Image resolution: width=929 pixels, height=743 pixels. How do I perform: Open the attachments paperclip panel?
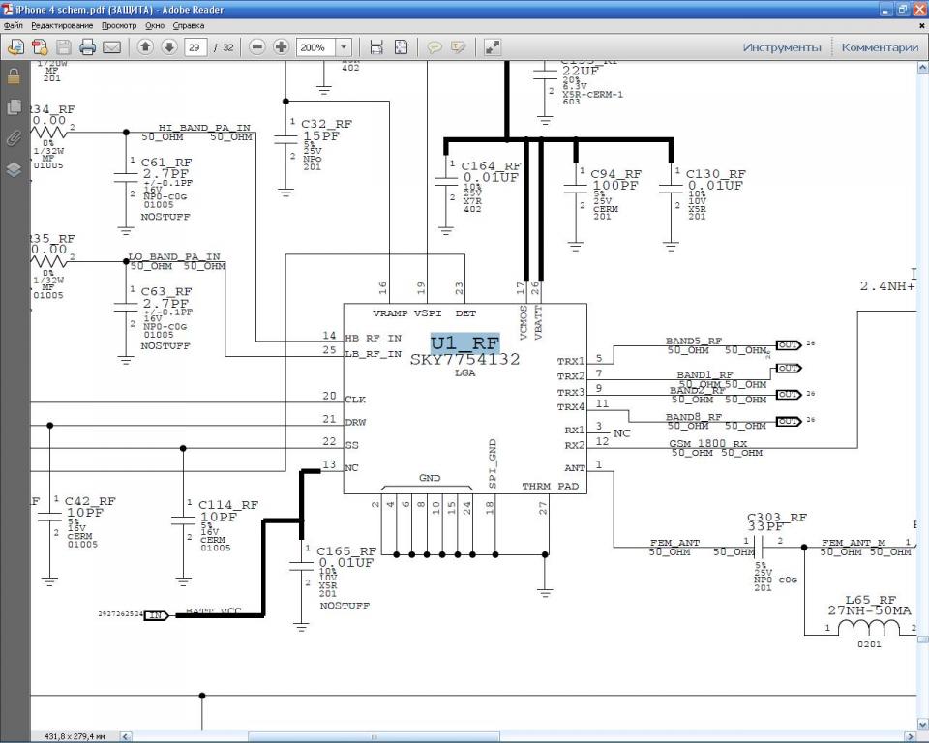point(14,138)
